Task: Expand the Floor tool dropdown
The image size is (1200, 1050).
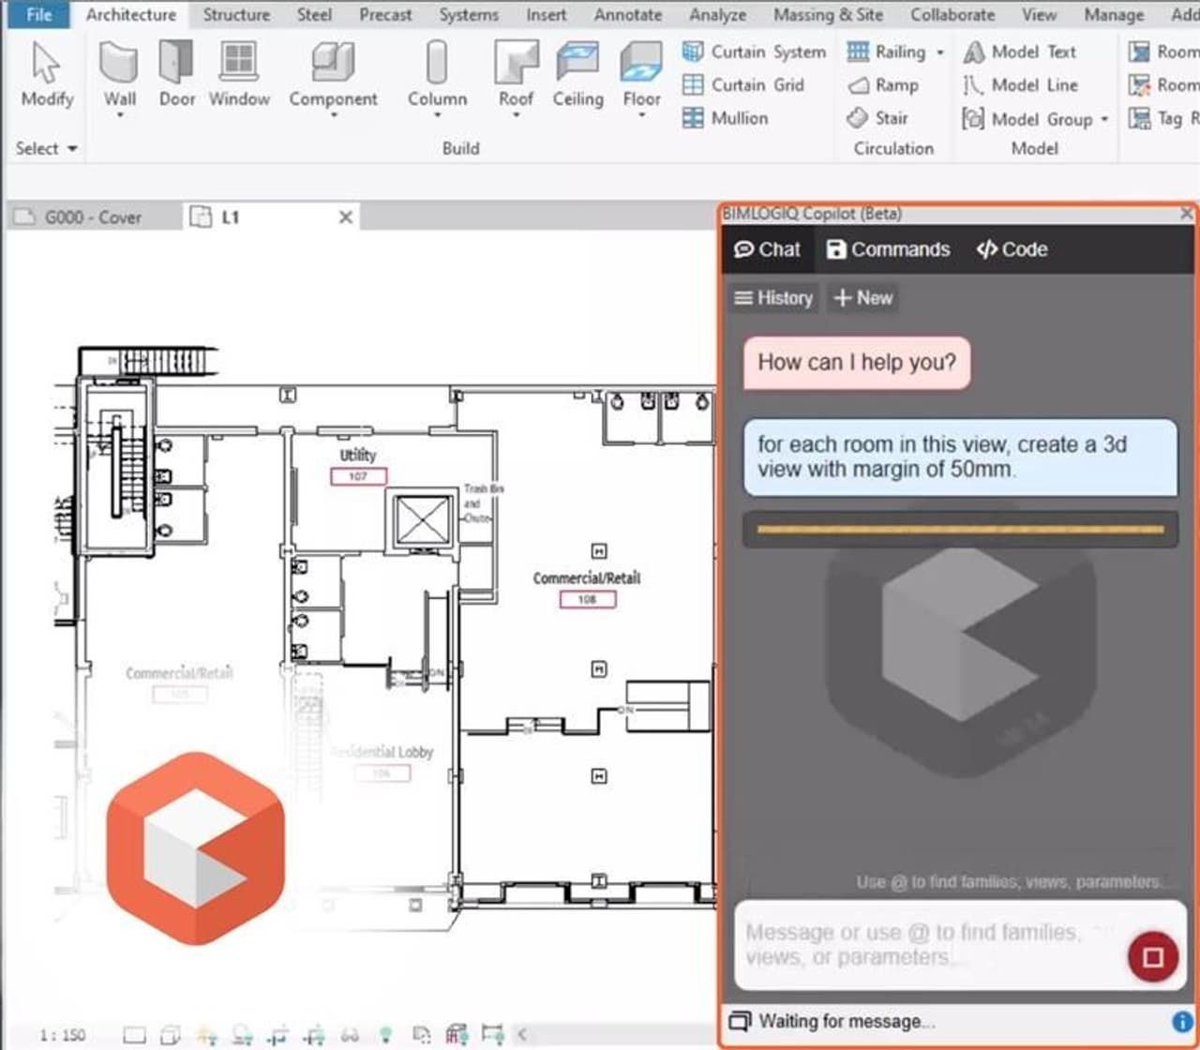Action: (x=640, y=112)
